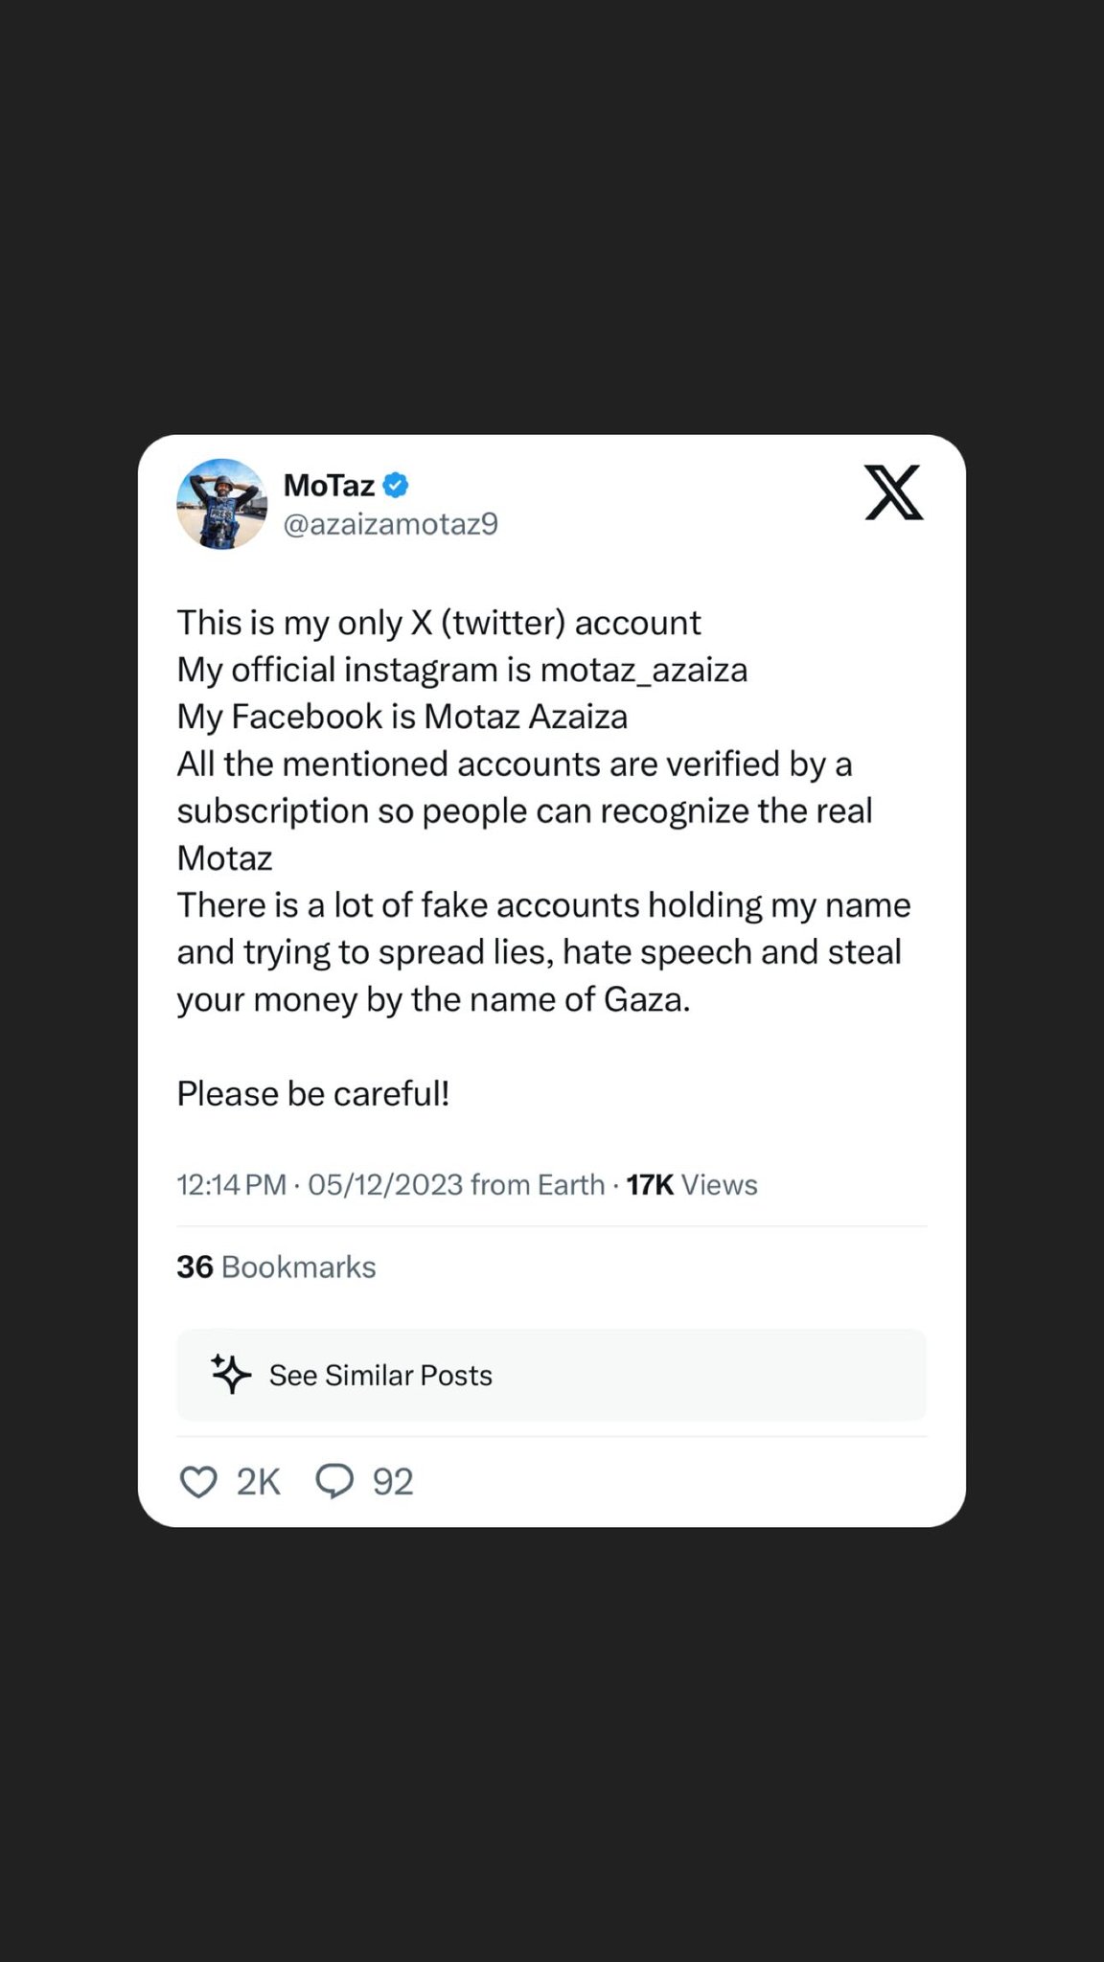Click the blue verified badge beside MoTaz
Screen dimensions: 1104x1962
pos(396,486)
